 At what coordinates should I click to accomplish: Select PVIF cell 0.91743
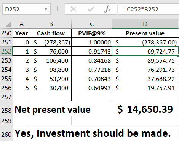tap(92, 51)
